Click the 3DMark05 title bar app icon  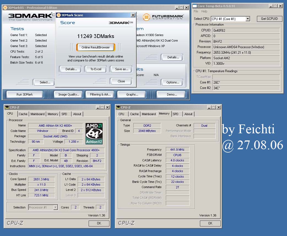pos(5,8)
